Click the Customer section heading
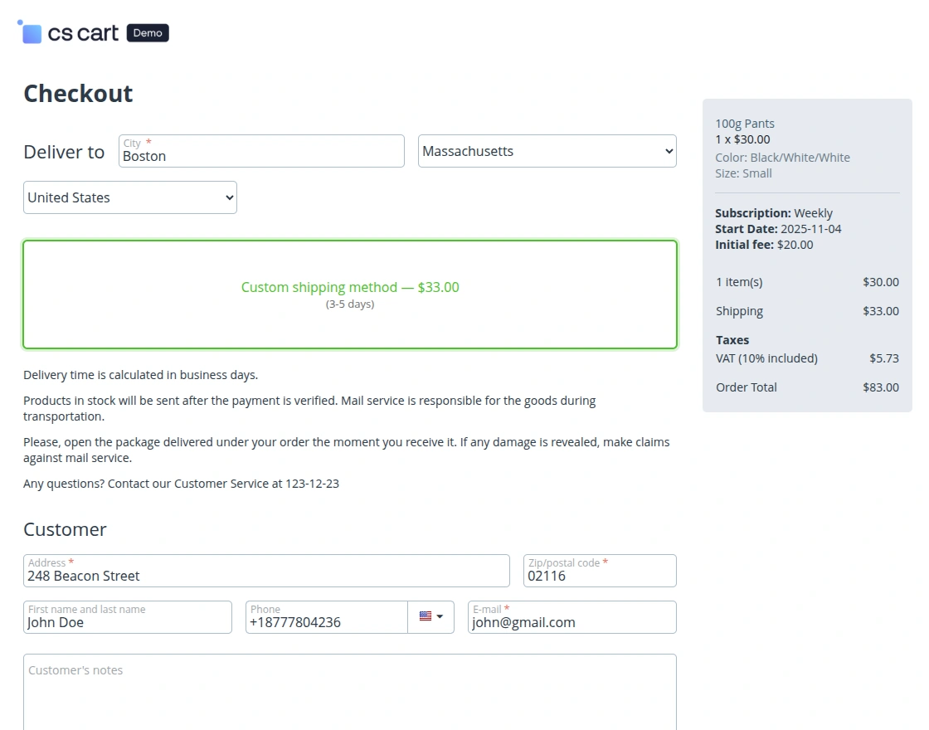The image size is (929, 730). 65,529
